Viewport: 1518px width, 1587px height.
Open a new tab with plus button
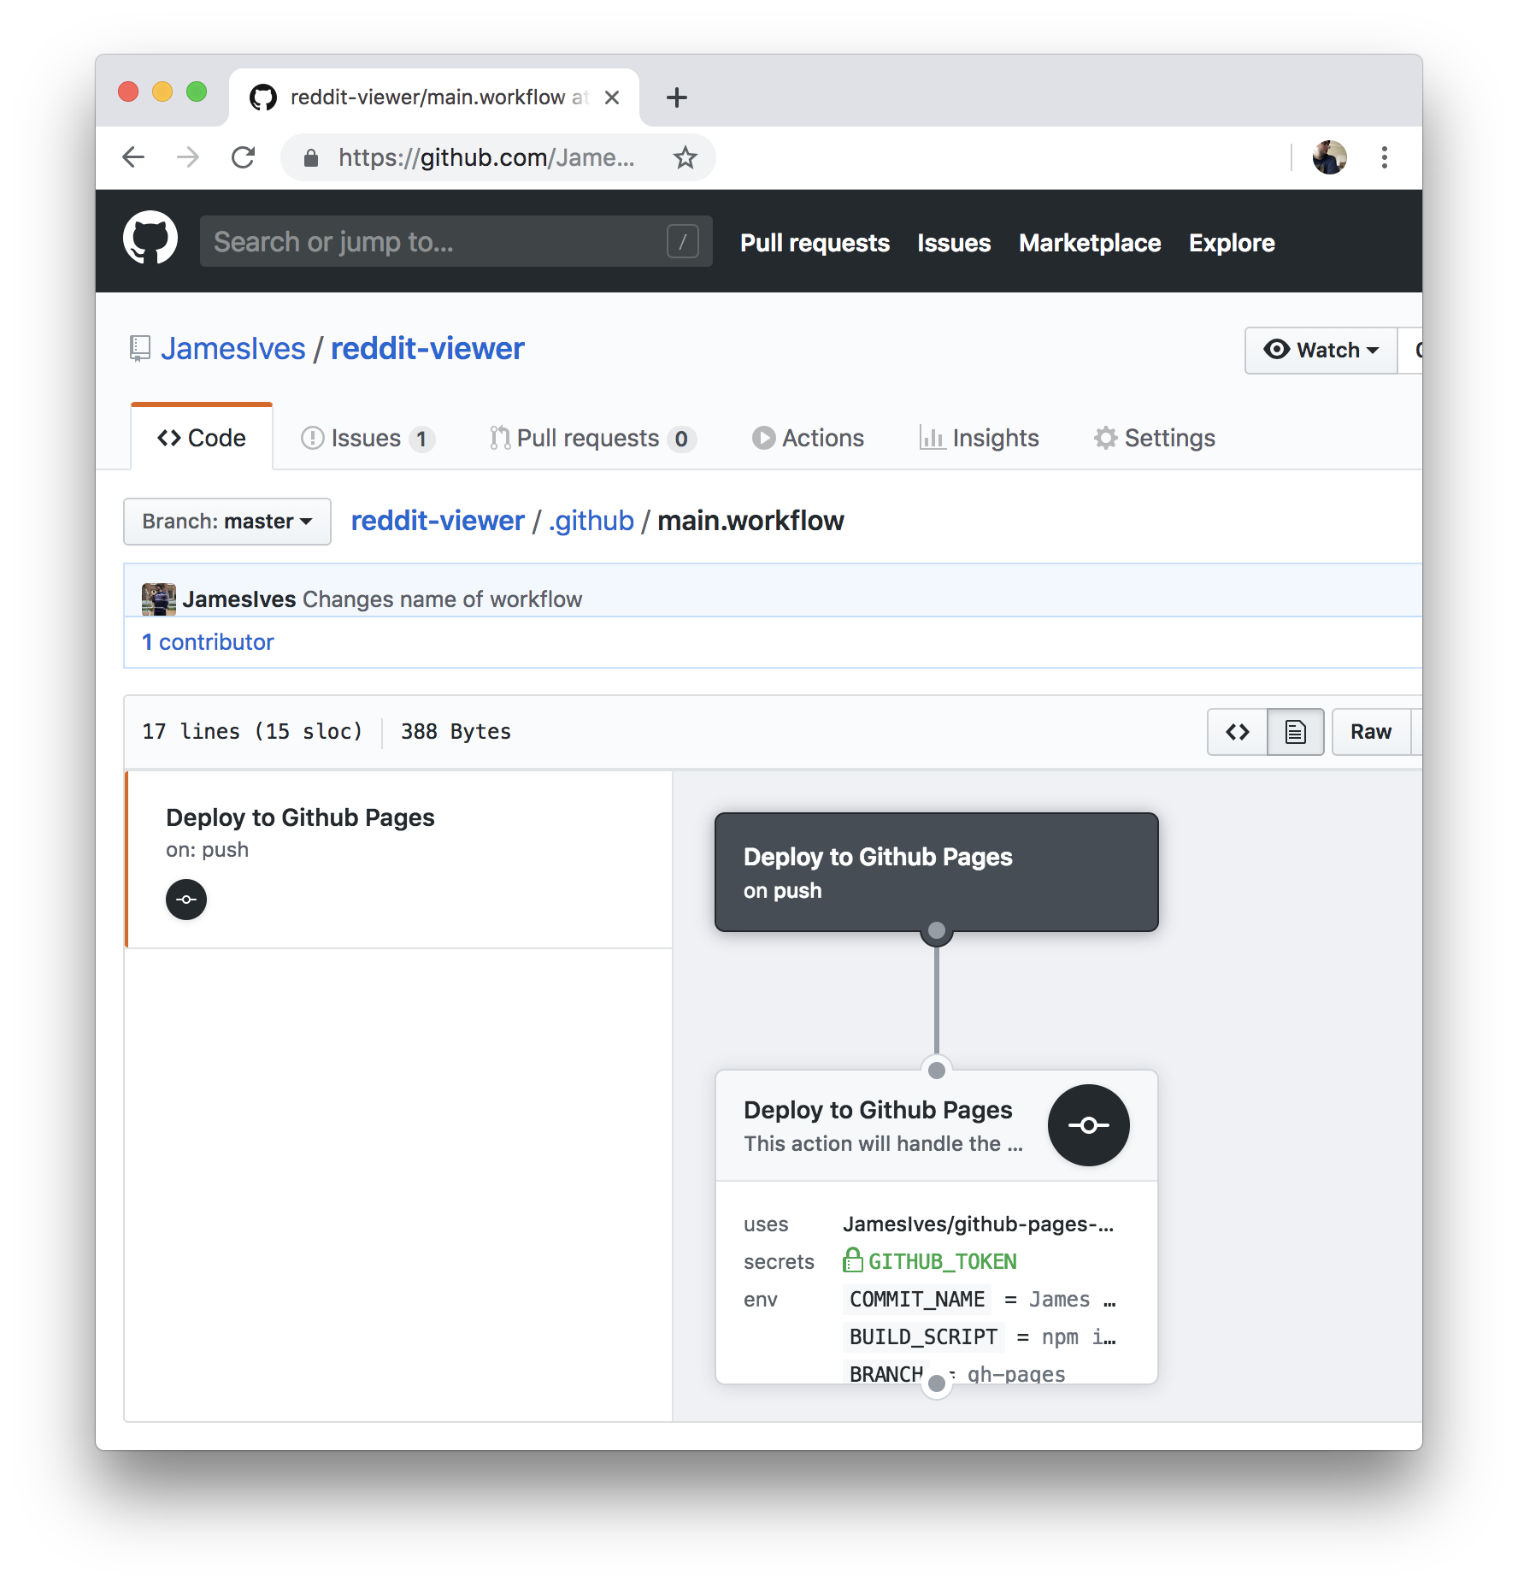click(677, 97)
